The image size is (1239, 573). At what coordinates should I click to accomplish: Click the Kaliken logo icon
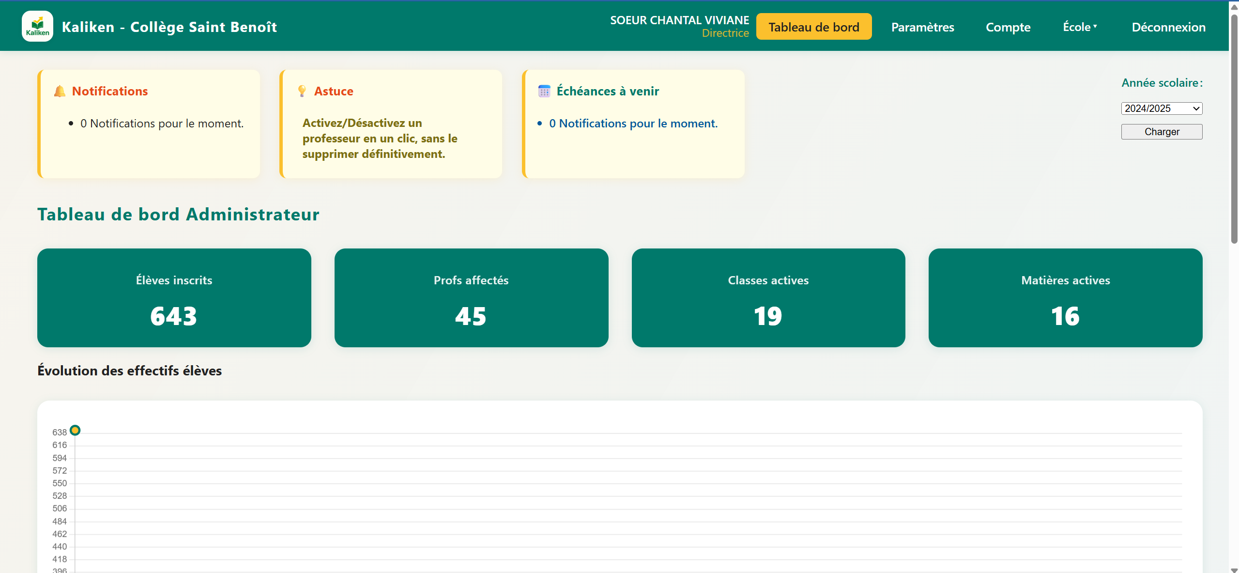point(37,26)
